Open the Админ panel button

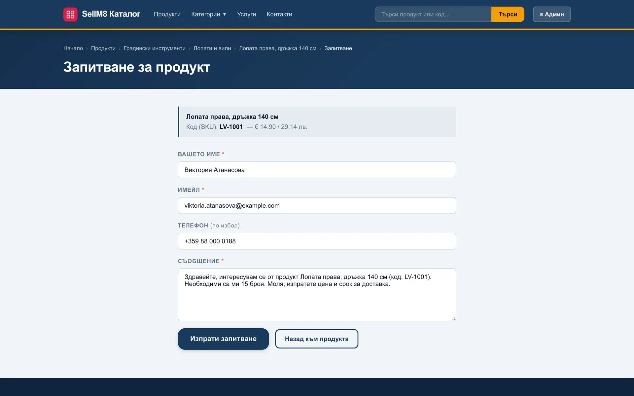(x=552, y=14)
